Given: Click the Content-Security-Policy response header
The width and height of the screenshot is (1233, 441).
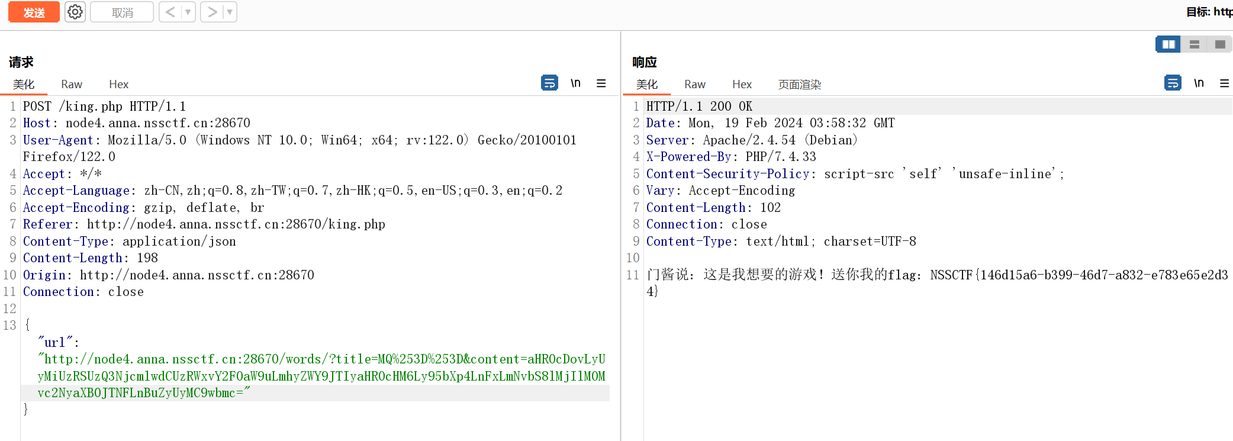Looking at the screenshot, I should 855,173.
